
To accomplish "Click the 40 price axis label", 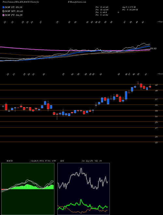I will click(156, 91).
